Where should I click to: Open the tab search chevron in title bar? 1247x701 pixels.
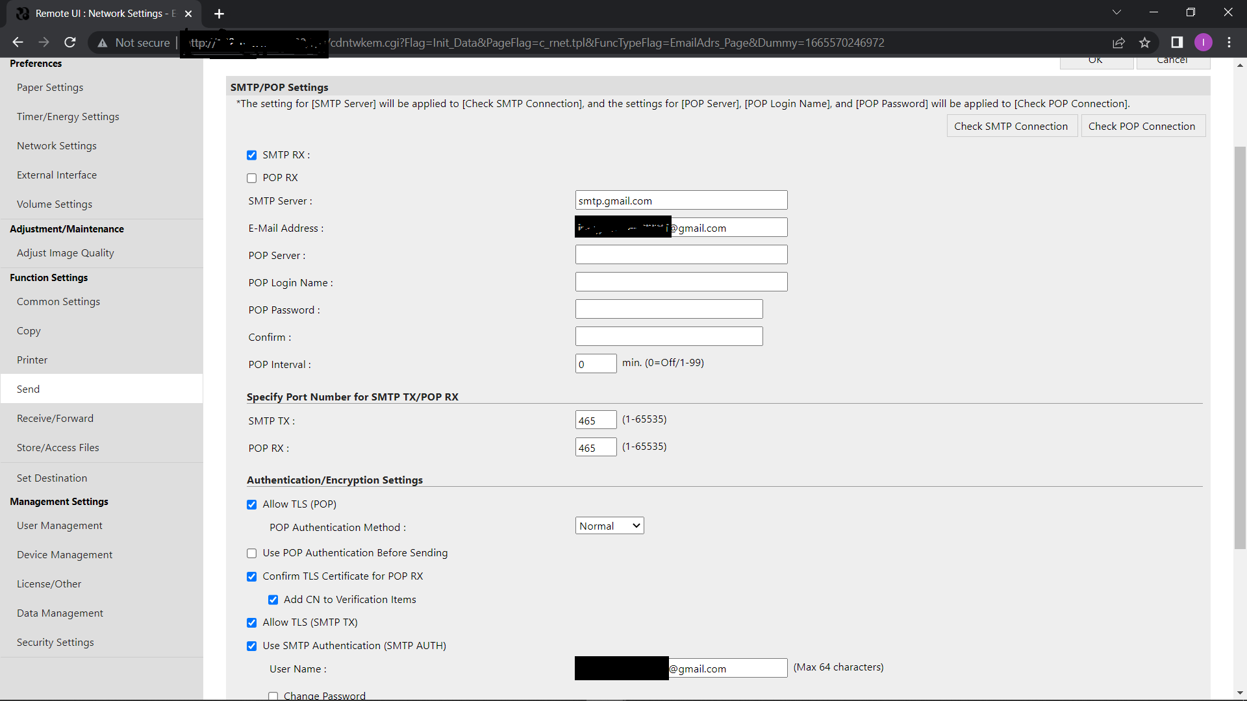tap(1116, 12)
